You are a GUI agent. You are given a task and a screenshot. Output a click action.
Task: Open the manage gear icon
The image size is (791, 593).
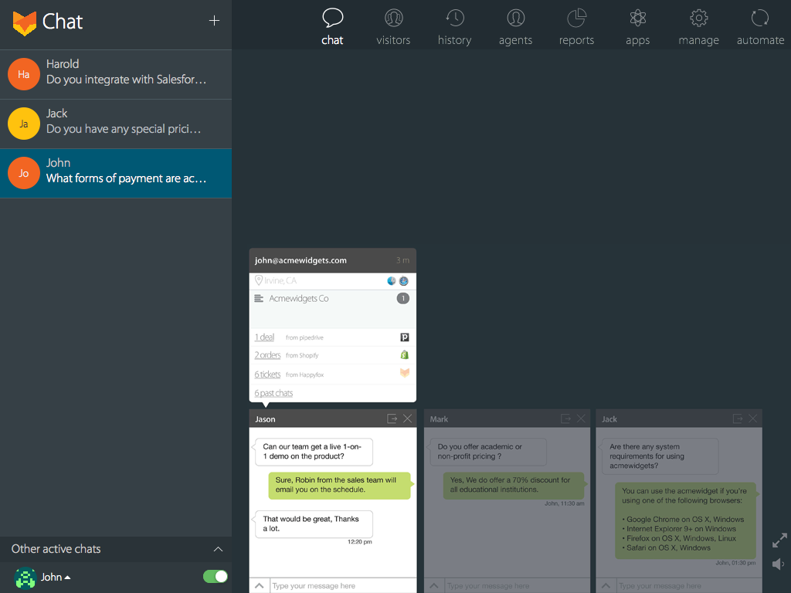point(698,27)
